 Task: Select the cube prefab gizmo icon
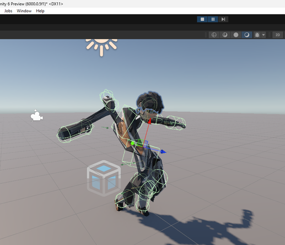point(104,178)
